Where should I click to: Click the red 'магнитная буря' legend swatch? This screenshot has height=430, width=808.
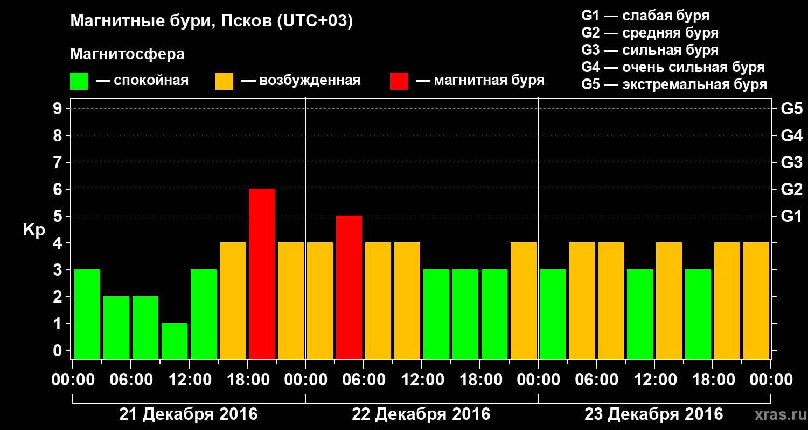399,81
